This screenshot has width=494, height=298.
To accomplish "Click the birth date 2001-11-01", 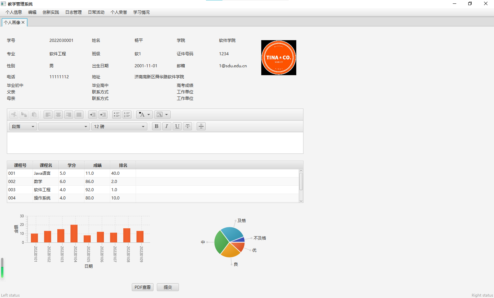I will tap(146, 66).
